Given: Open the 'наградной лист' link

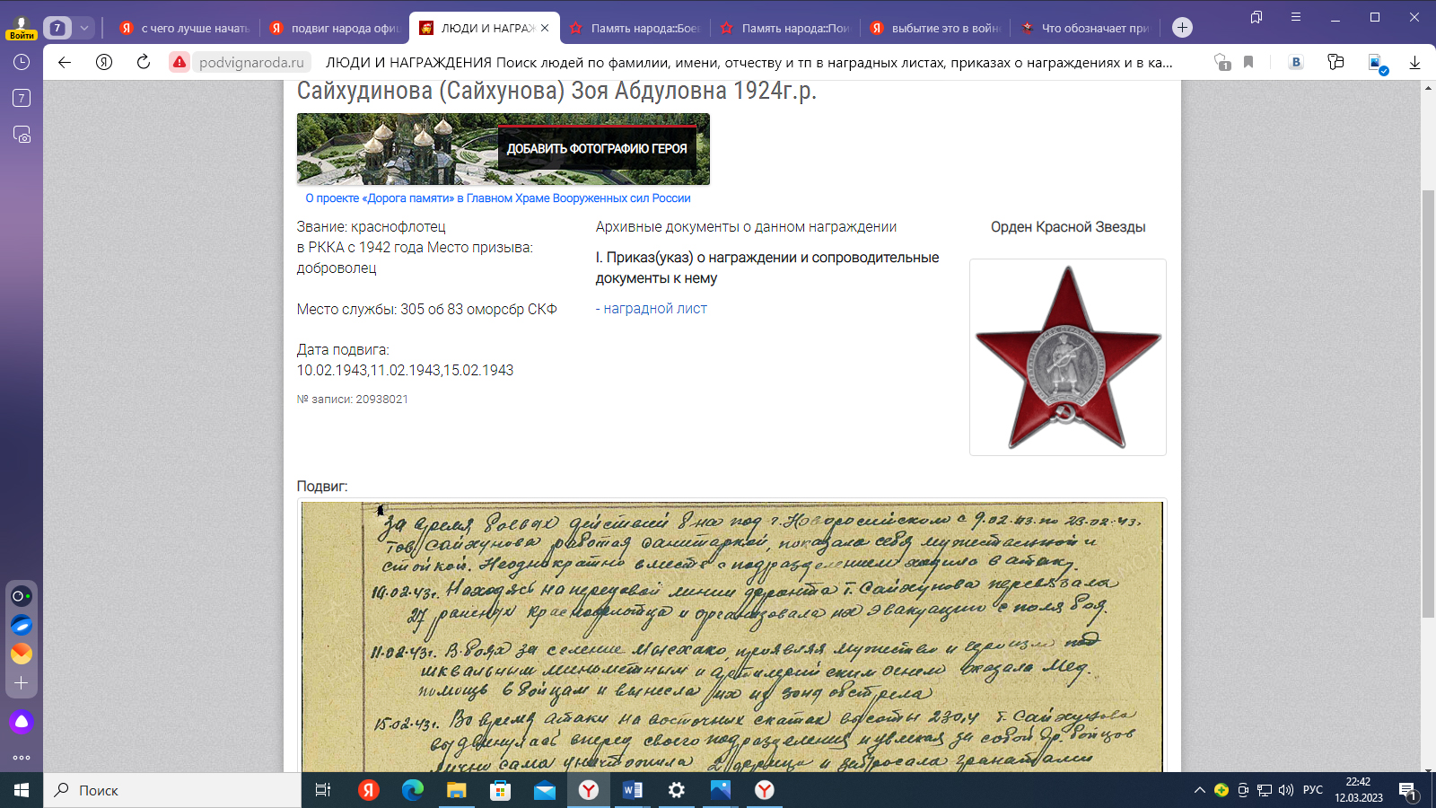Looking at the screenshot, I should point(655,309).
